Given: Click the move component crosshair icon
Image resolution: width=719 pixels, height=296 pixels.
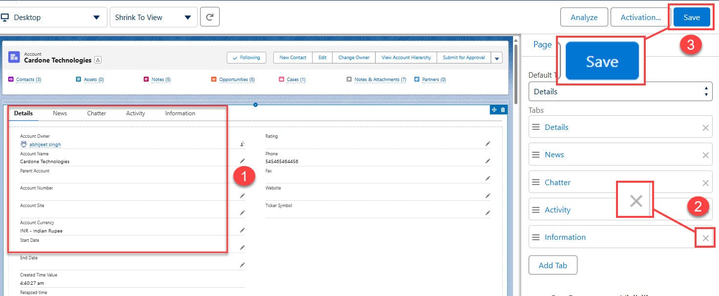Looking at the screenshot, I should click(494, 110).
